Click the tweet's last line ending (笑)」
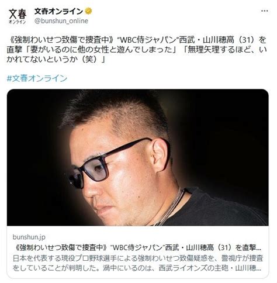 (56, 60)
